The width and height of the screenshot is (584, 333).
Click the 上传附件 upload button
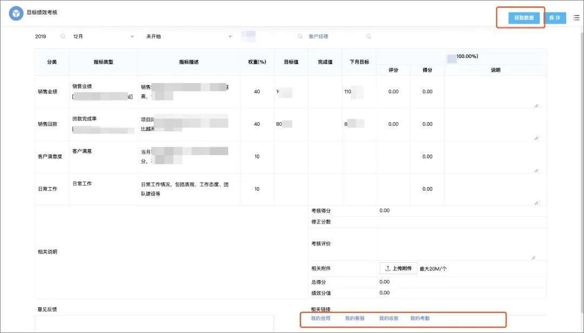click(399, 268)
